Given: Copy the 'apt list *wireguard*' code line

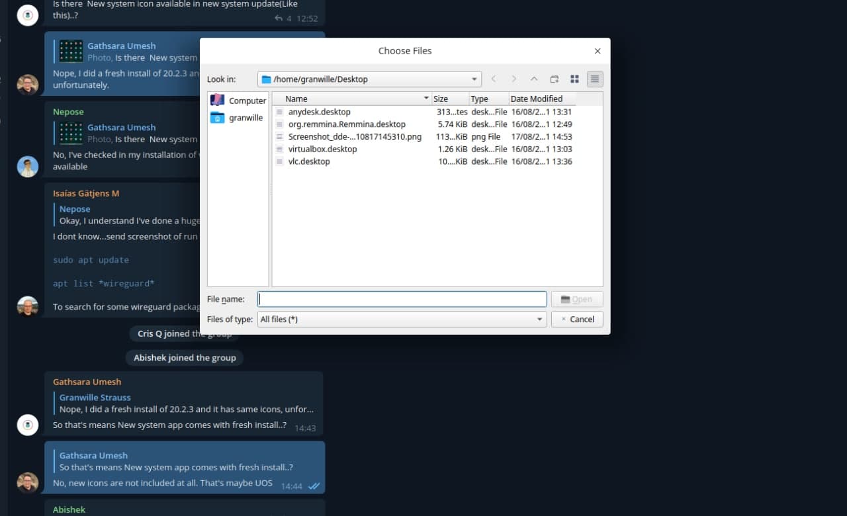Looking at the screenshot, I should pyautogui.click(x=103, y=284).
